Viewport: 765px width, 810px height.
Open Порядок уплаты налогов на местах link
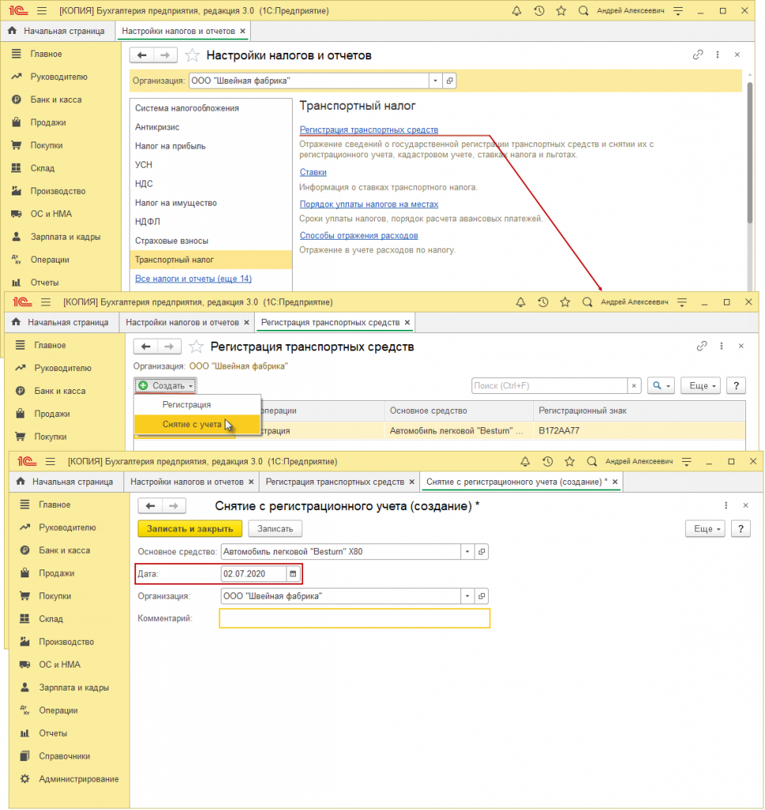click(x=369, y=204)
